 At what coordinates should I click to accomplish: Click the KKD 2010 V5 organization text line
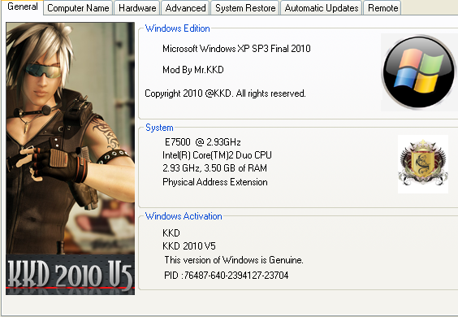pos(189,246)
